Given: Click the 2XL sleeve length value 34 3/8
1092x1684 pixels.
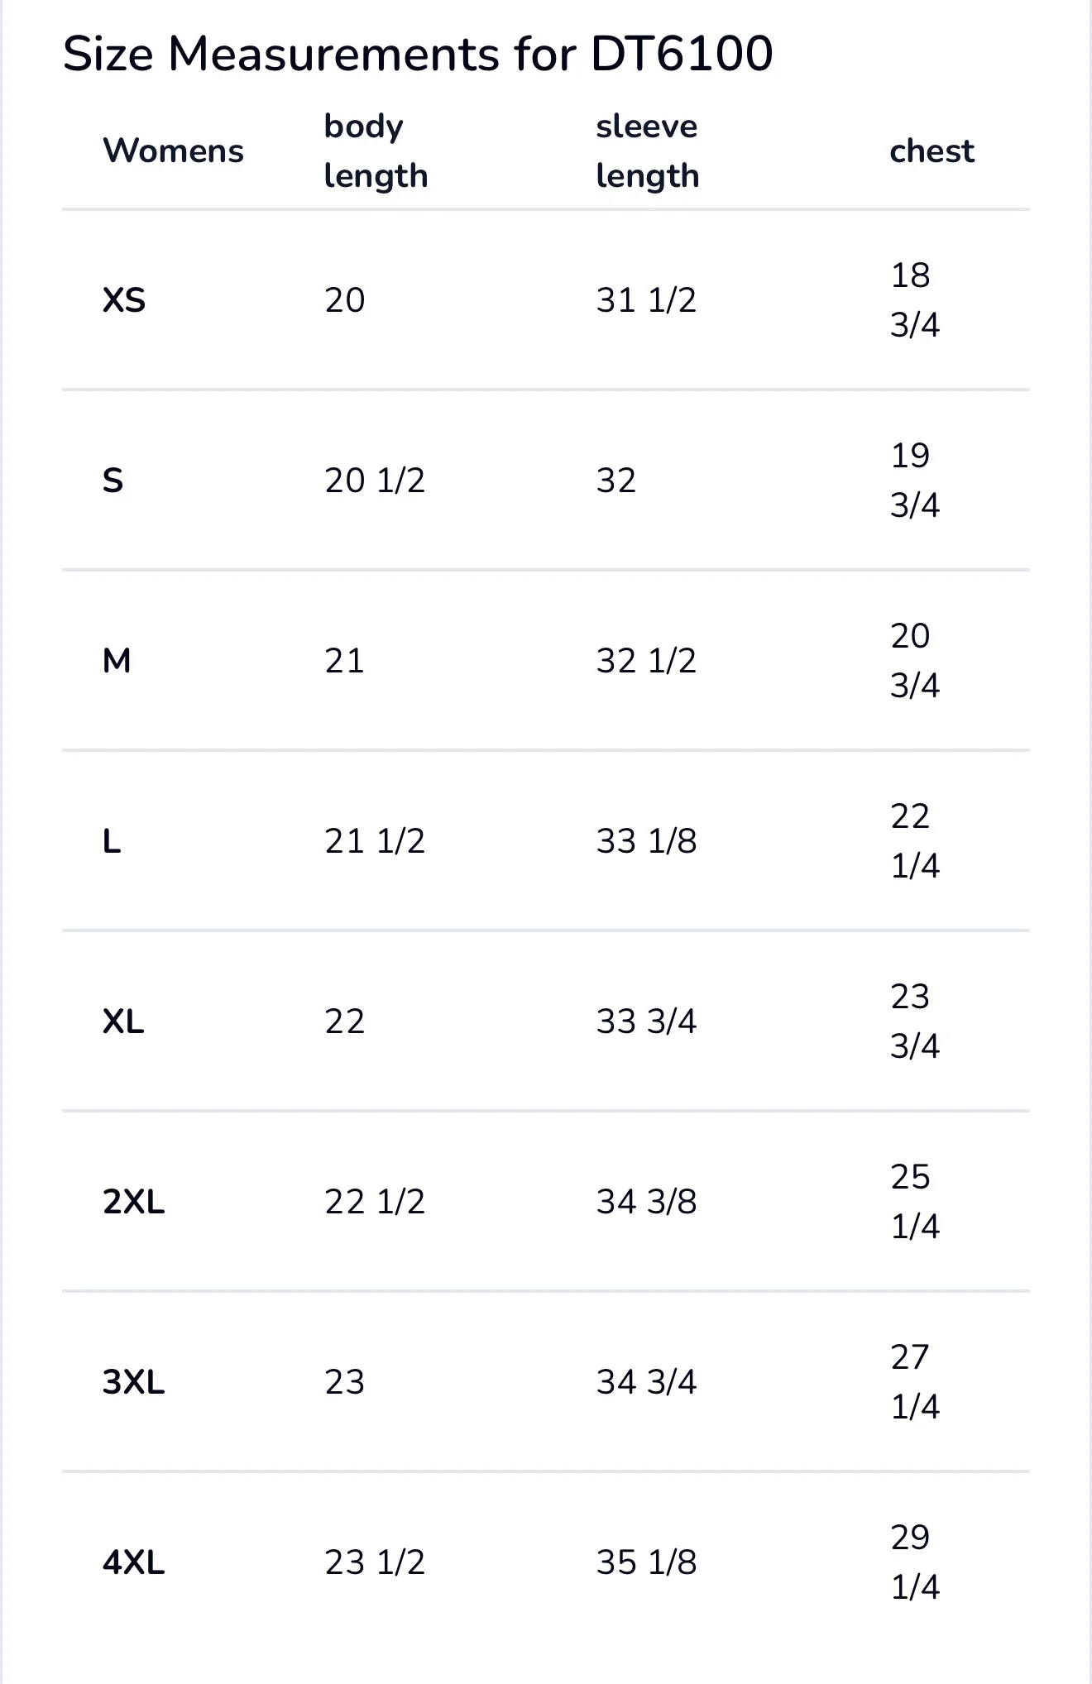Looking at the screenshot, I should (646, 1202).
